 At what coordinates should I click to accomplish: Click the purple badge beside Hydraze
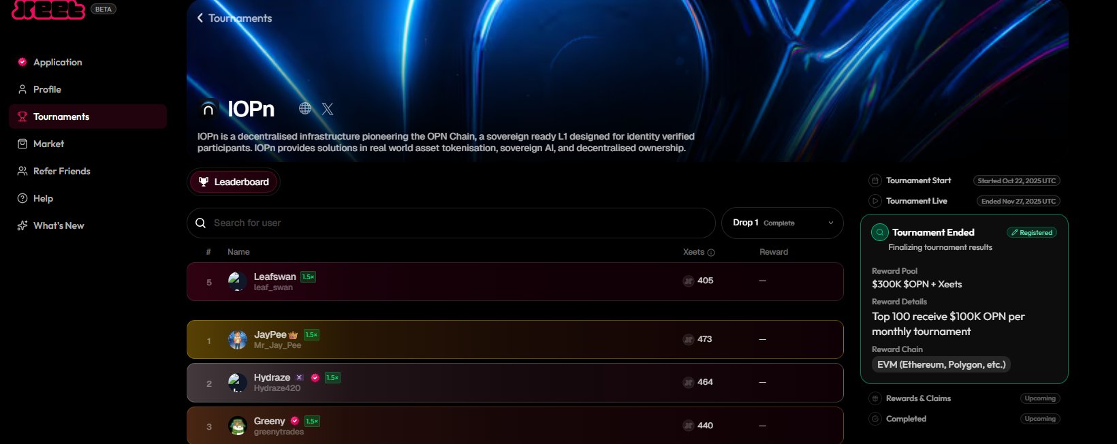pos(299,378)
